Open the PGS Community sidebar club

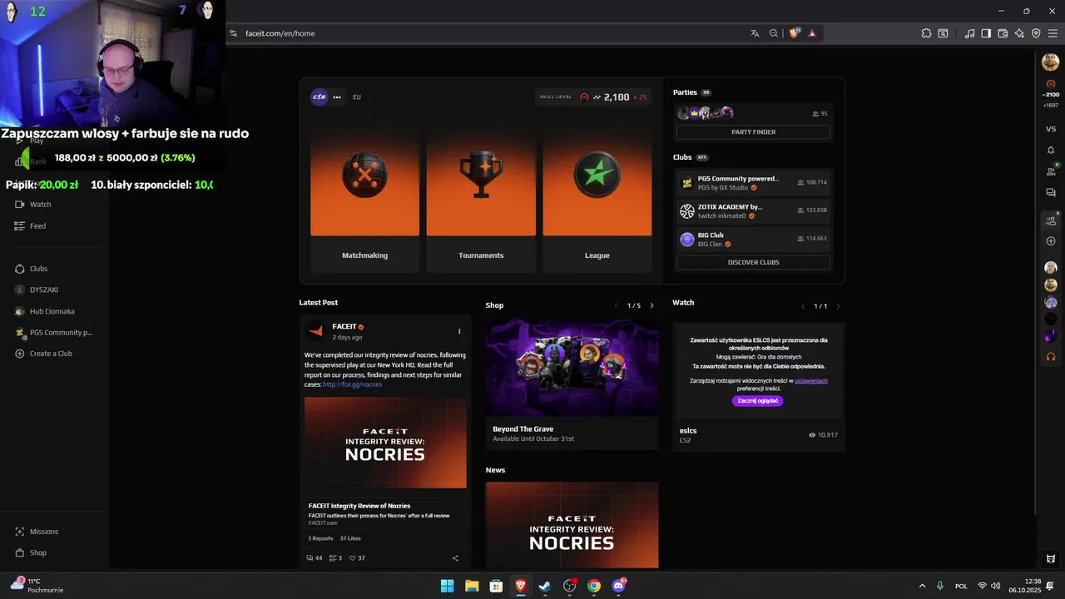point(54,332)
